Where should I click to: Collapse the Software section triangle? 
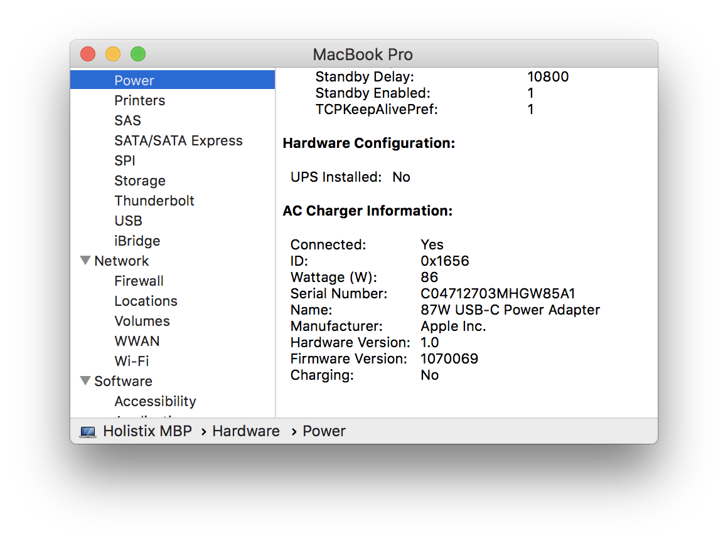click(85, 381)
